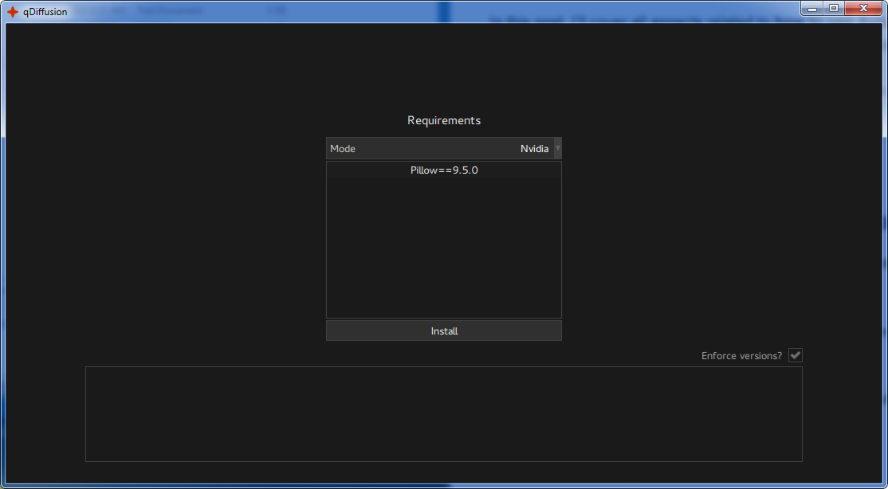This screenshot has height=489, width=888.
Task: Toggle the Enforce versions checkbox
Action: [x=795, y=355]
